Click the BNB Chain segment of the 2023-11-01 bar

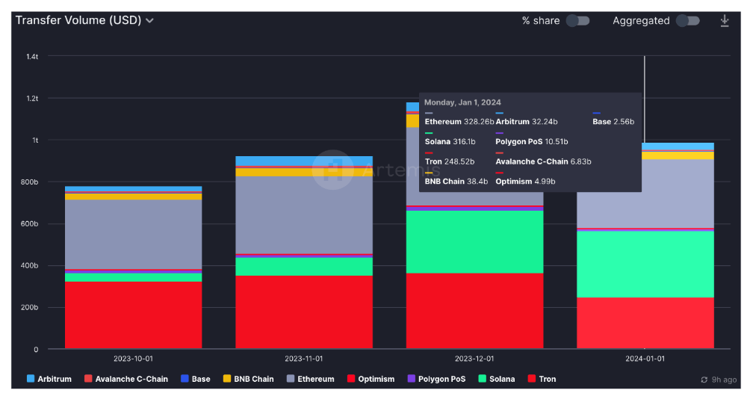tap(304, 172)
